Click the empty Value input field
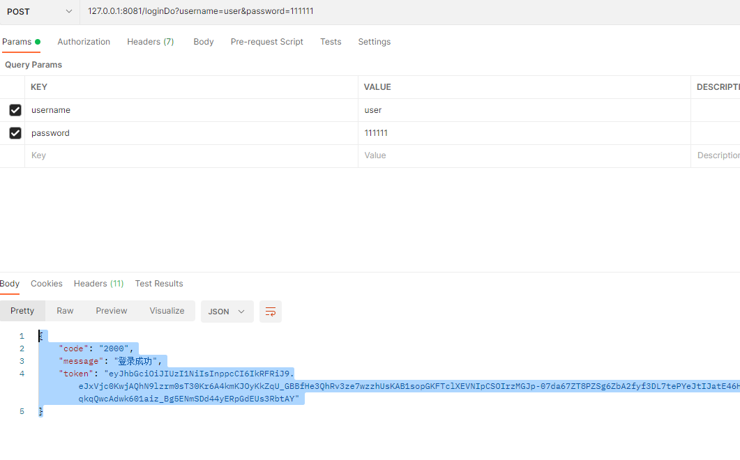This screenshot has height=460, width=740. [x=524, y=155]
